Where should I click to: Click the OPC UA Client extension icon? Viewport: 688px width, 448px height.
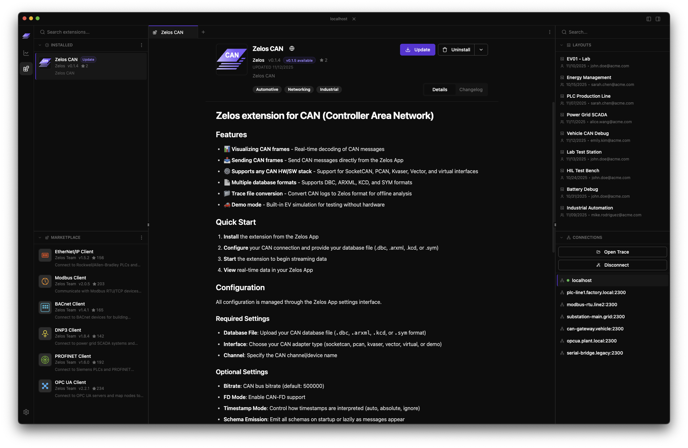45,386
